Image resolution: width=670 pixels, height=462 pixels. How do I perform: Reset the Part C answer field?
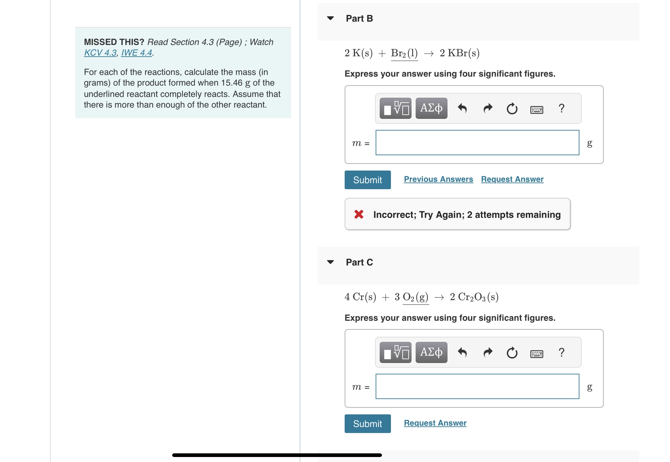coord(512,352)
